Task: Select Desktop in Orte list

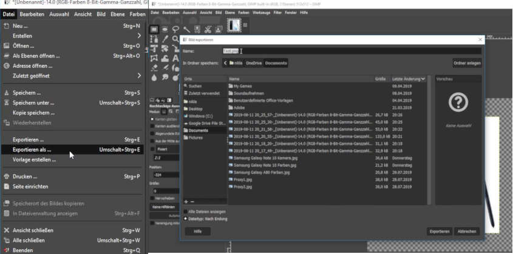Action: click(x=205, y=109)
